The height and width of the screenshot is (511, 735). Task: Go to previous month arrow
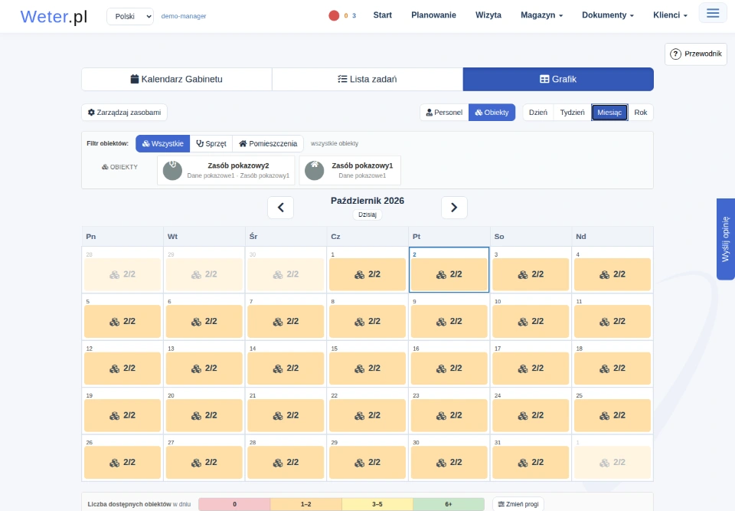281,208
